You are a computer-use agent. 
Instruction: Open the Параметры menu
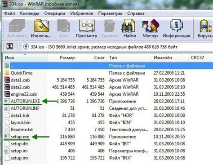tap(110, 13)
